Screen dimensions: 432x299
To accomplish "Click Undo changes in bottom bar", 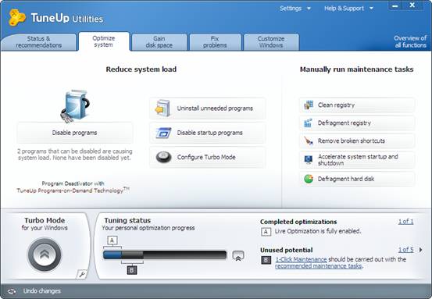I will [x=42, y=291].
